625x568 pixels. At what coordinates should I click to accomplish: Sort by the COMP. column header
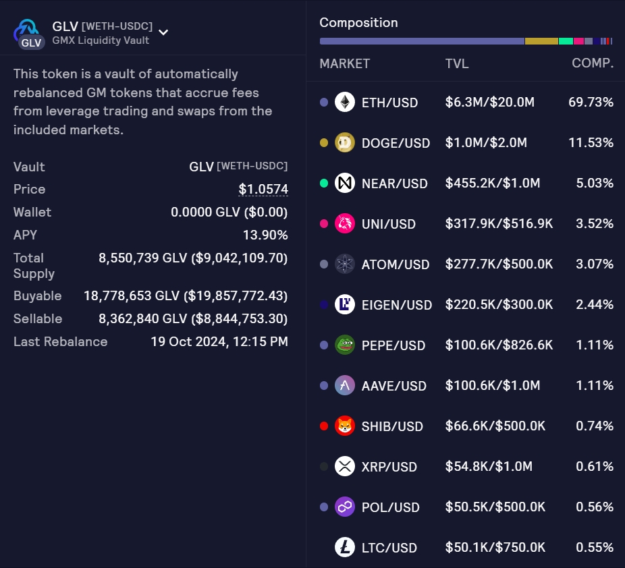pyautogui.click(x=592, y=64)
